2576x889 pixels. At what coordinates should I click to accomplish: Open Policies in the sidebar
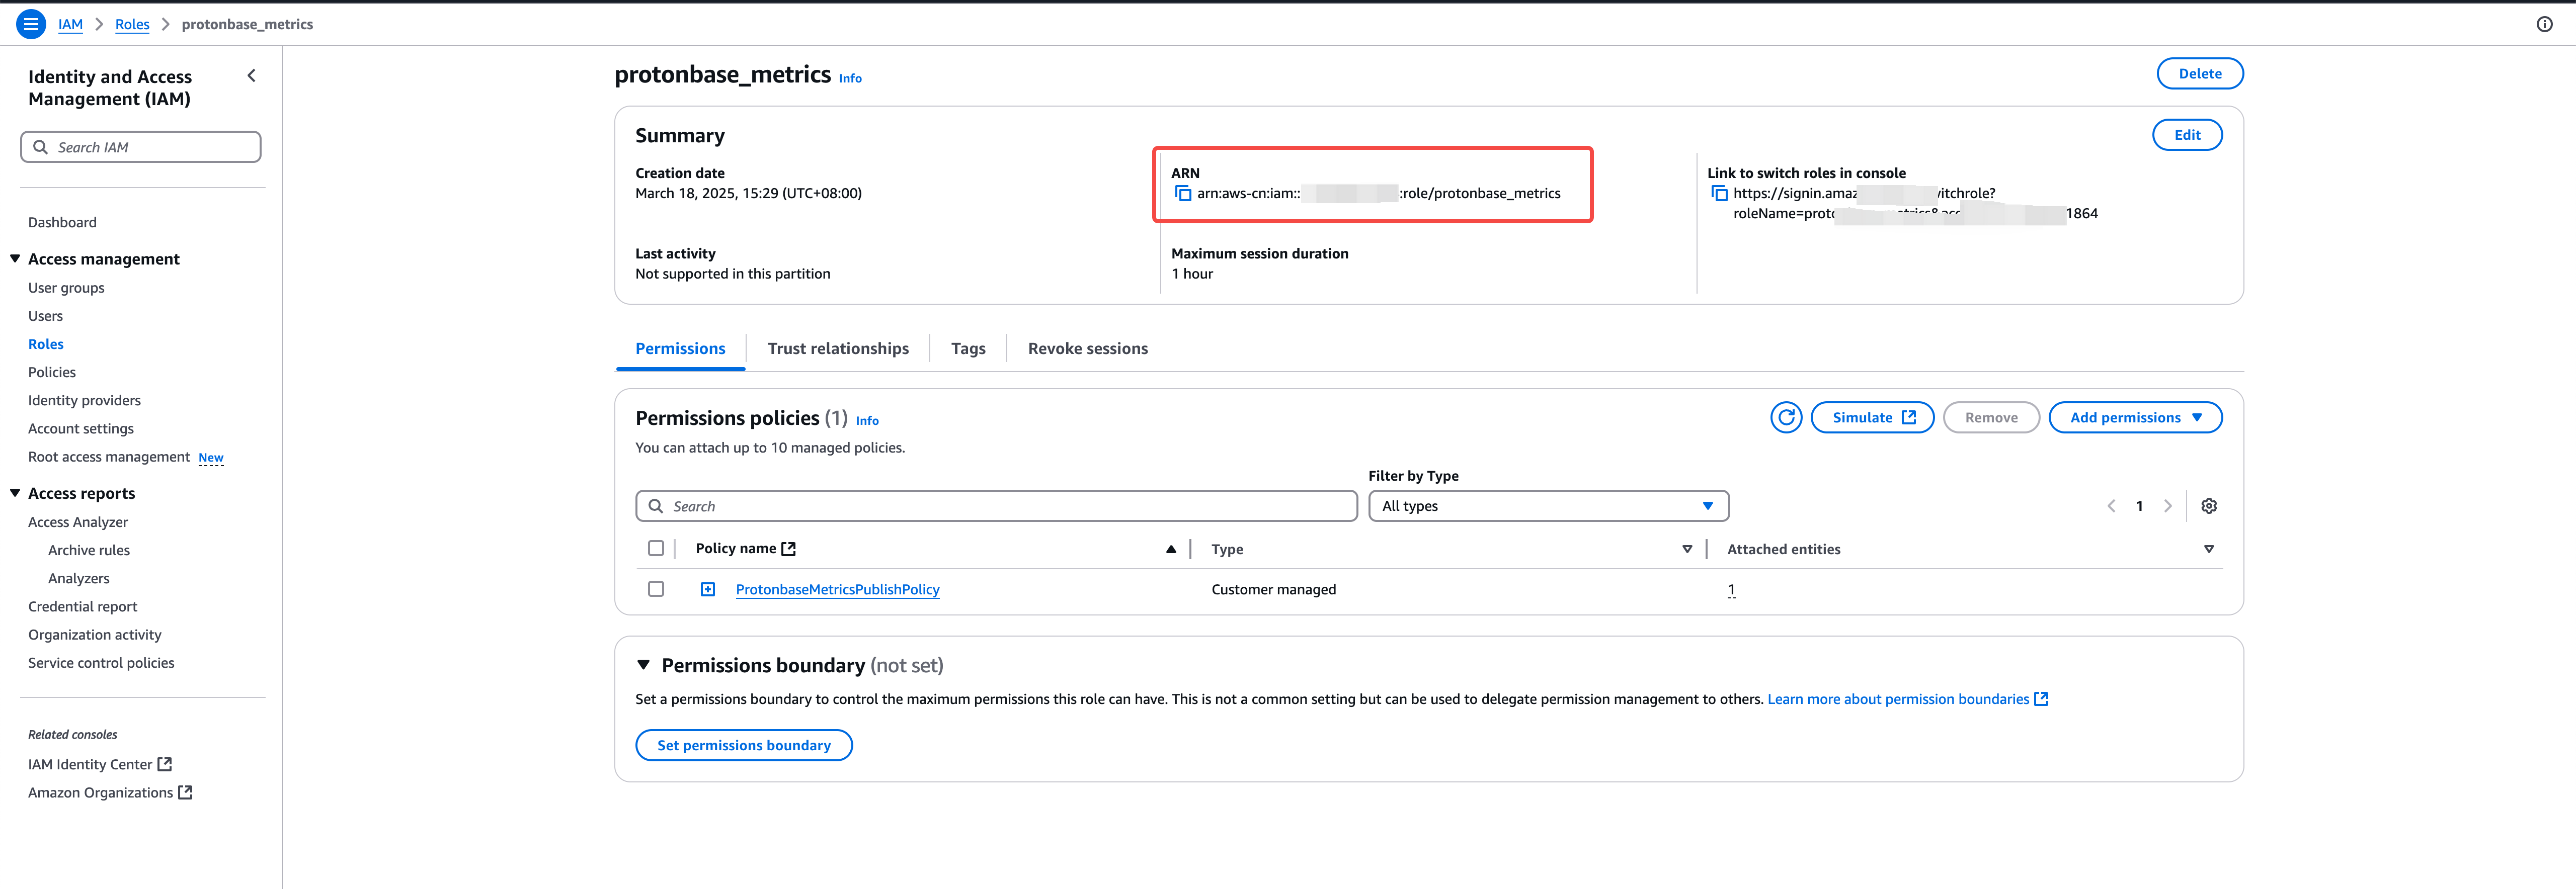(x=52, y=373)
